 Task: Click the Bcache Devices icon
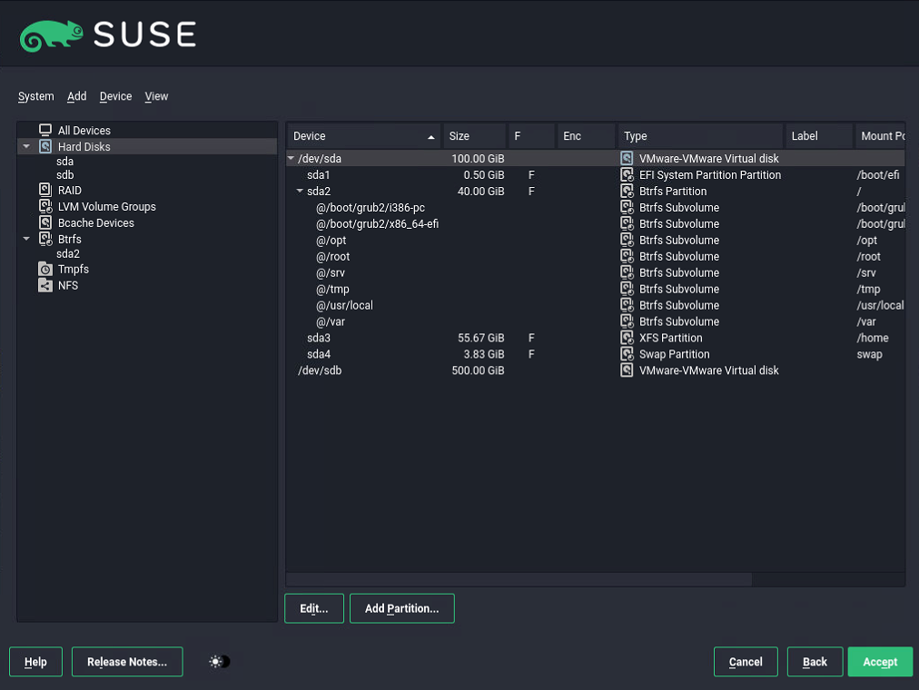(x=45, y=222)
